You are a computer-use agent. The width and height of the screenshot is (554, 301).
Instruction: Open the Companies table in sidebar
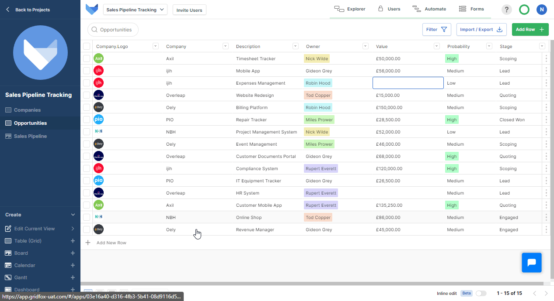(40, 110)
